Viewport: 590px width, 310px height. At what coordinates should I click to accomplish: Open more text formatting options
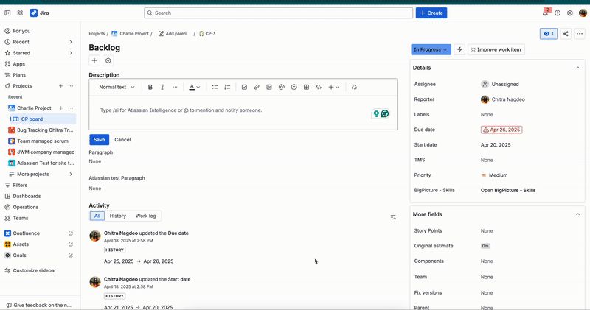coord(175,87)
